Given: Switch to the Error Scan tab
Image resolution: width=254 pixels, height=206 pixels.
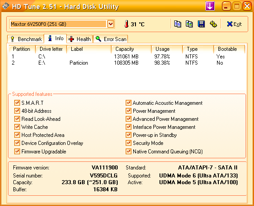Looking at the screenshot, I should pyautogui.click(x=111, y=39).
